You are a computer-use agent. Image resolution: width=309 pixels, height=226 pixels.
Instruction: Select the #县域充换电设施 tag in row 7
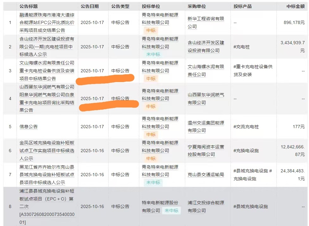[x=251, y=171]
